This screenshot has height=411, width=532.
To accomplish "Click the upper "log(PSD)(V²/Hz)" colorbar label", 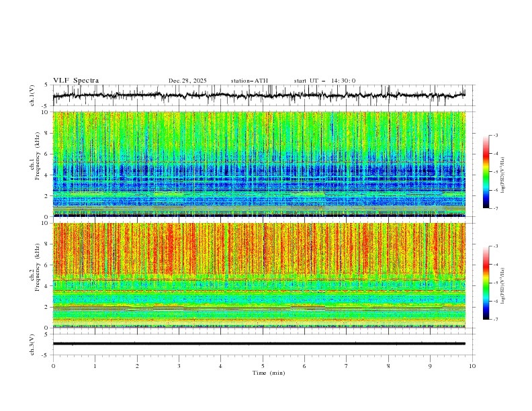I will click(x=503, y=175).
